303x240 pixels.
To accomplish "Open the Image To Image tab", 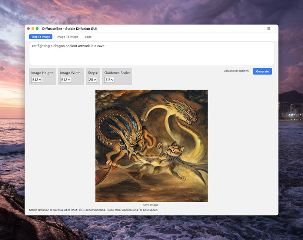I will pos(67,37).
